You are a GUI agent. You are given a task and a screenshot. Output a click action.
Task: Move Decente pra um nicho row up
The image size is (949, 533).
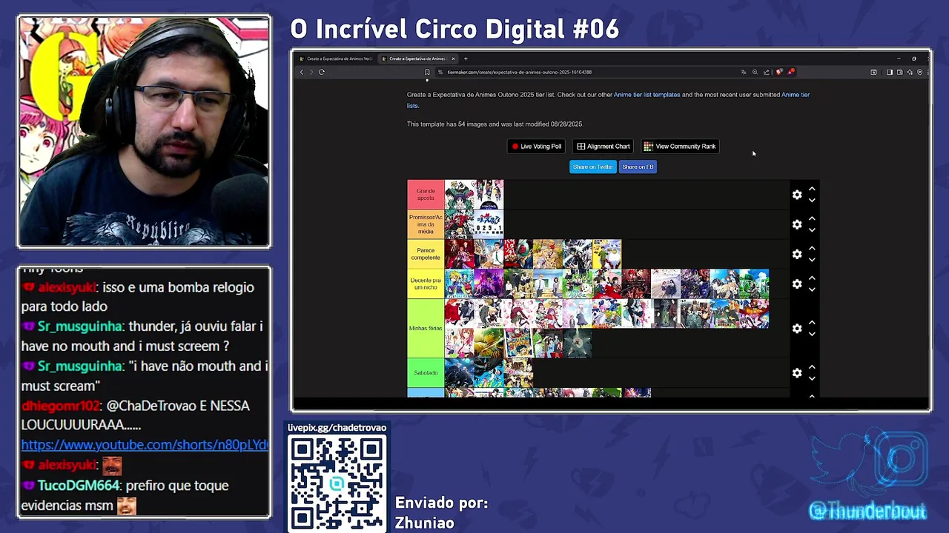click(x=812, y=278)
